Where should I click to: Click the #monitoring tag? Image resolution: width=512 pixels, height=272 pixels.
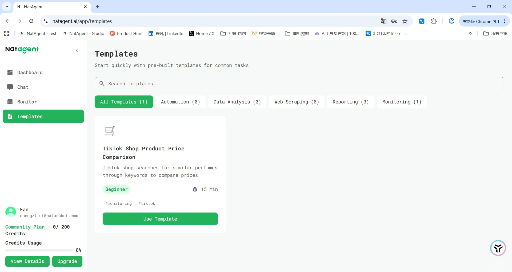[118, 203]
